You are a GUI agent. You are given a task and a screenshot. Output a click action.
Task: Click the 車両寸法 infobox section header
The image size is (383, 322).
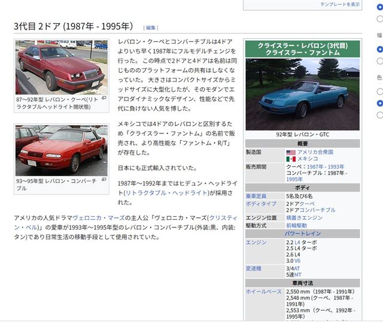click(x=302, y=283)
